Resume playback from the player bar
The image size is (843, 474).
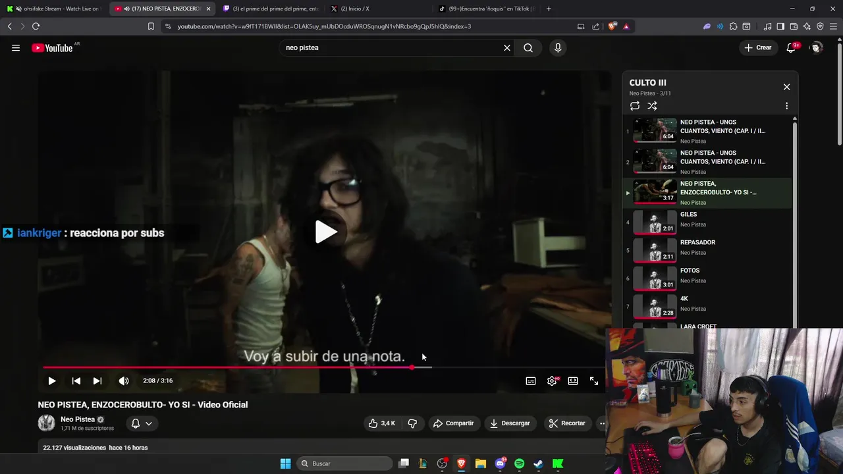(51, 381)
